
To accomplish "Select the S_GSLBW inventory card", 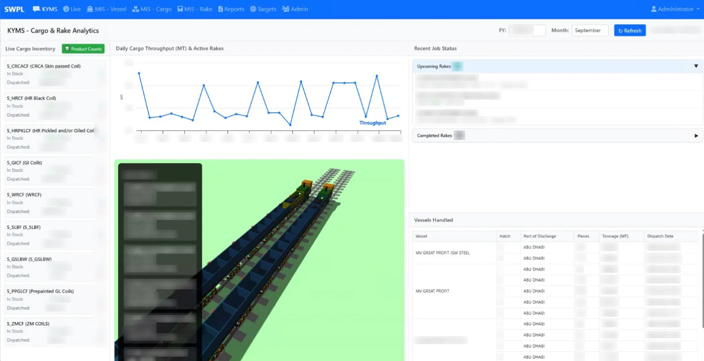I will pyautogui.click(x=55, y=267).
